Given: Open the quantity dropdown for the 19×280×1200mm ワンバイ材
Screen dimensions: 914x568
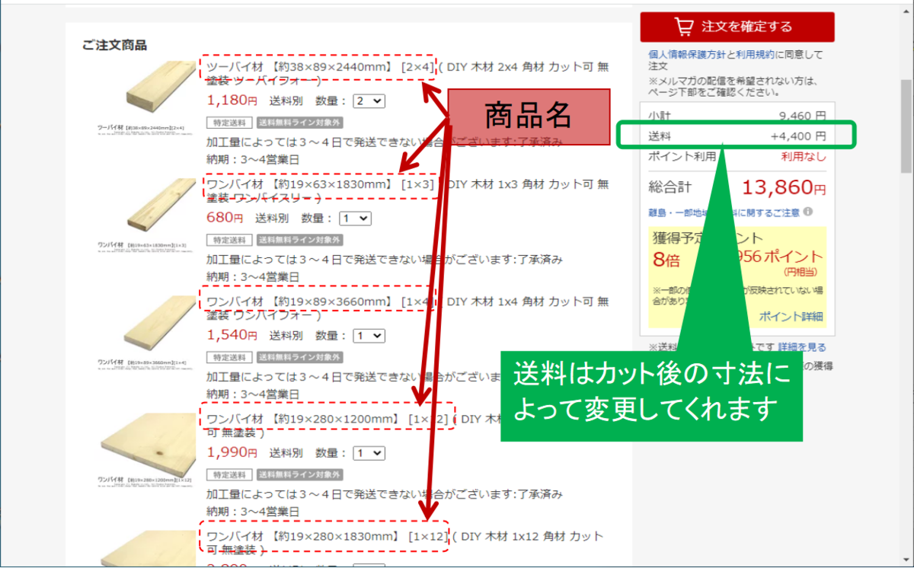Looking at the screenshot, I should coord(369,453).
